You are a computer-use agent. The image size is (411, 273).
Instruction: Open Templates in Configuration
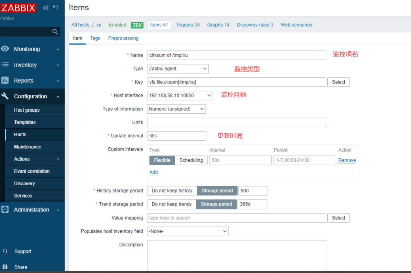tap(35, 122)
